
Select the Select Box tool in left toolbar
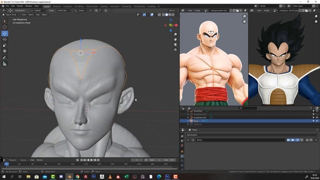tap(4, 21)
